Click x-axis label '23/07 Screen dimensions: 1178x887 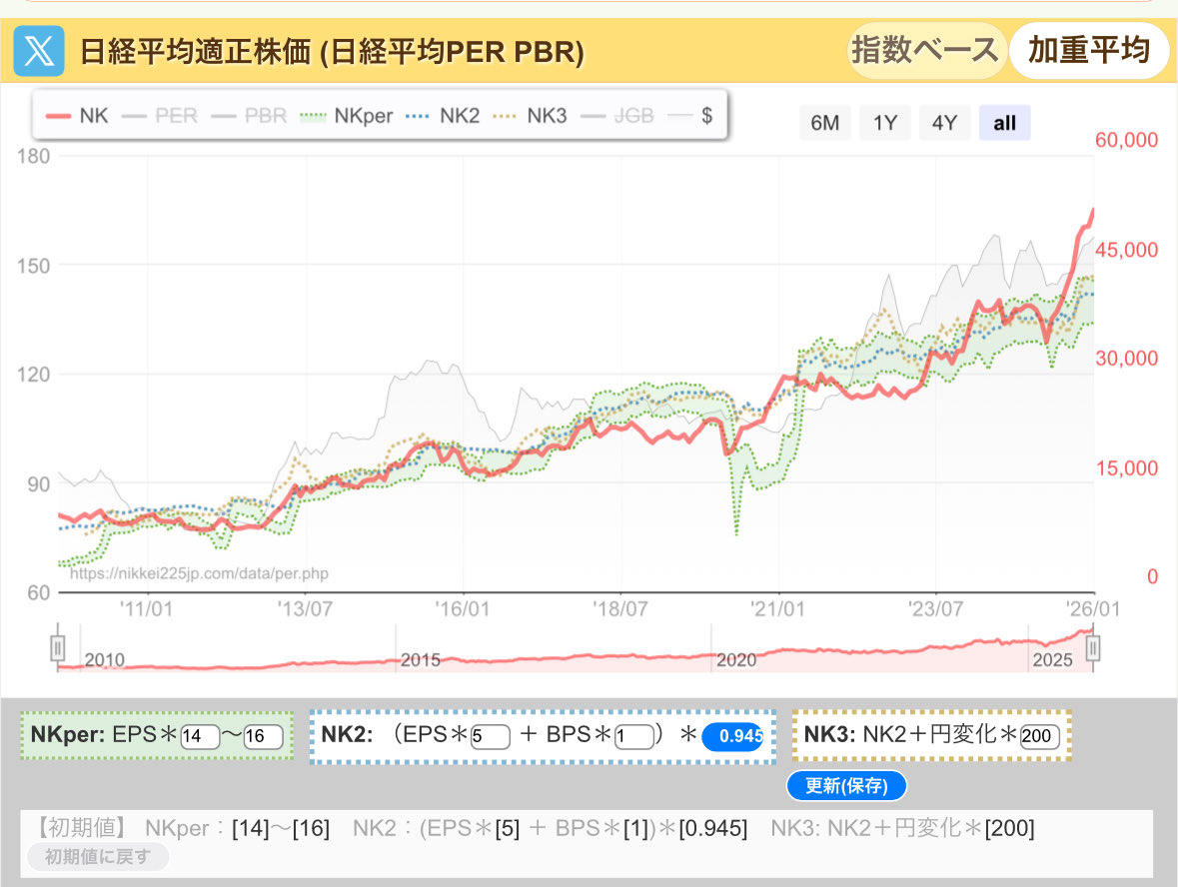934,609
